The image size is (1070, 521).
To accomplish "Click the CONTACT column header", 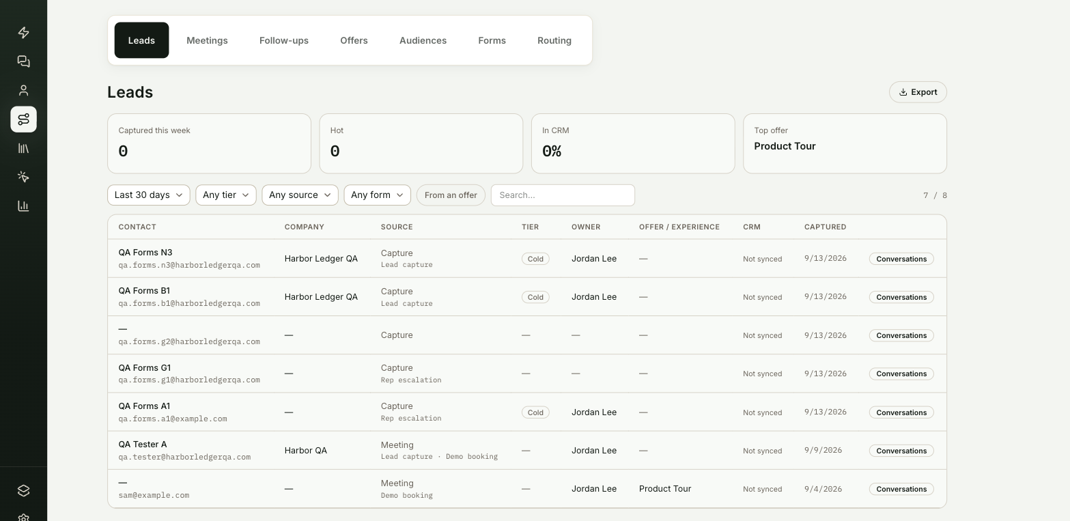I will (x=137, y=227).
